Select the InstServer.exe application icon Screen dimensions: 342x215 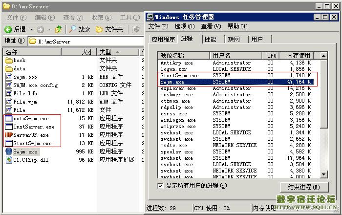click(9, 127)
